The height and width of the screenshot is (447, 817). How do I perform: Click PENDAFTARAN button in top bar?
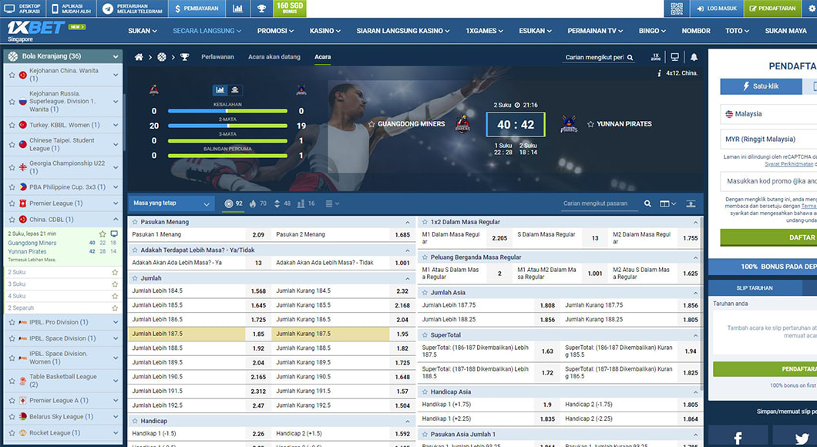[772, 8]
